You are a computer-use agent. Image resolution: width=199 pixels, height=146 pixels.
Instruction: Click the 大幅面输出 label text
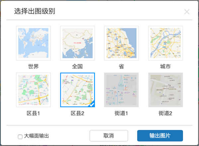point(36,136)
